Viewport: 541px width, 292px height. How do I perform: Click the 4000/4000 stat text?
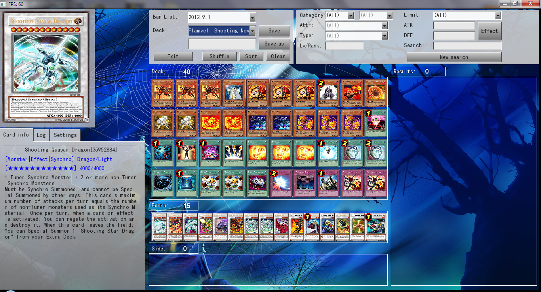click(92, 169)
